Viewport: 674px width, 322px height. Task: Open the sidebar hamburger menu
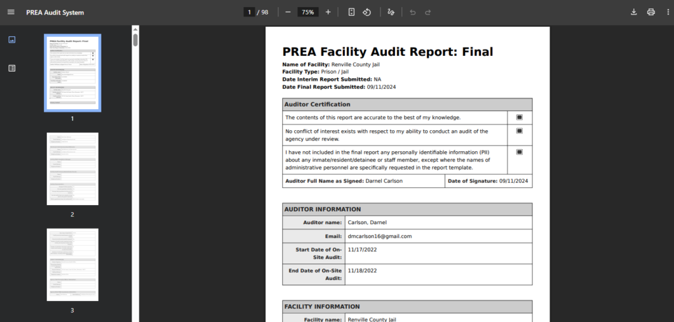click(11, 12)
